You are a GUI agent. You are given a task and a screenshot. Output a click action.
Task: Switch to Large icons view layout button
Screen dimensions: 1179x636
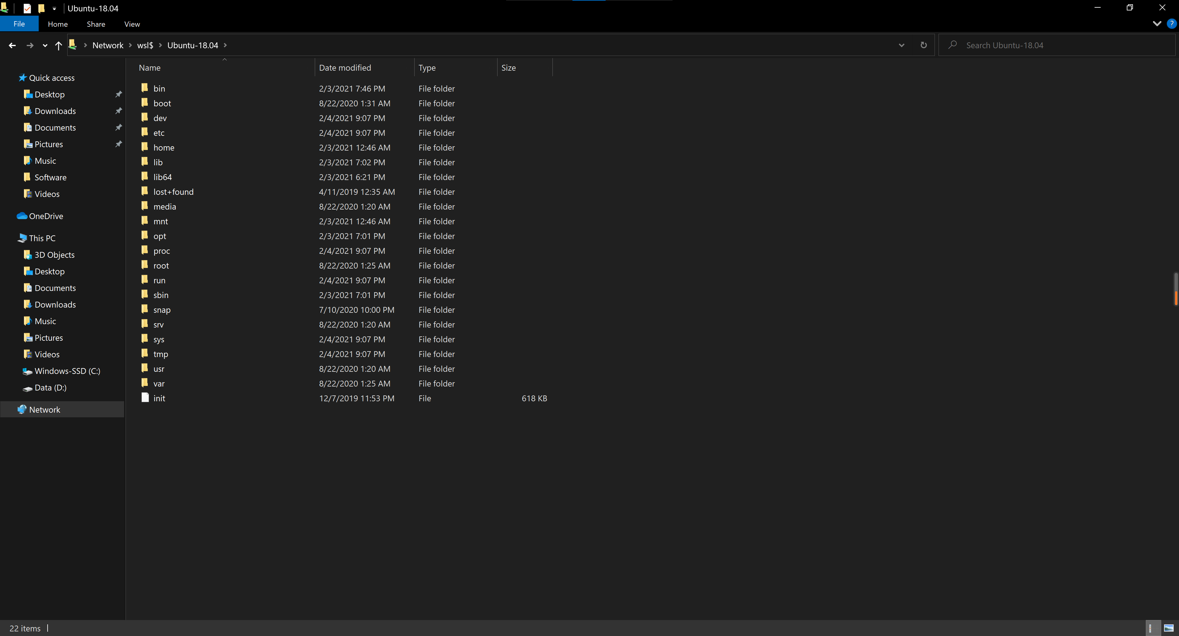coord(1169,628)
